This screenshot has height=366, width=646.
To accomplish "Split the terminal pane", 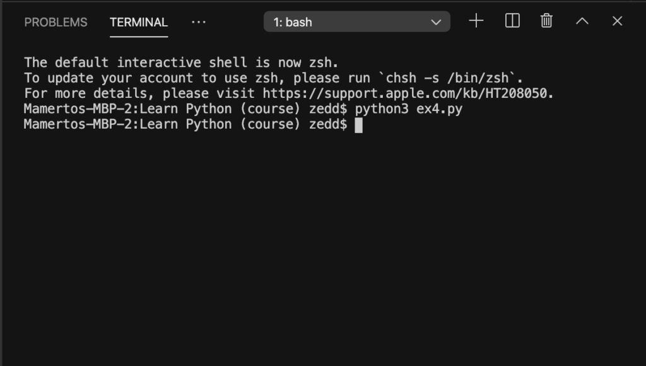I will click(x=512, y=21).
